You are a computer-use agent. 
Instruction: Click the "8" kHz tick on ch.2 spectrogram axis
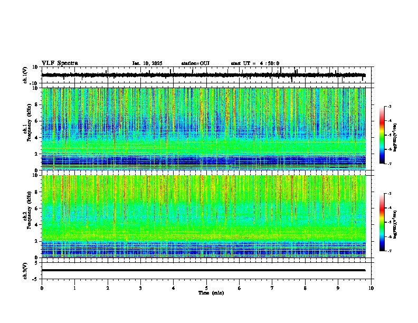(x=36, y=192)
